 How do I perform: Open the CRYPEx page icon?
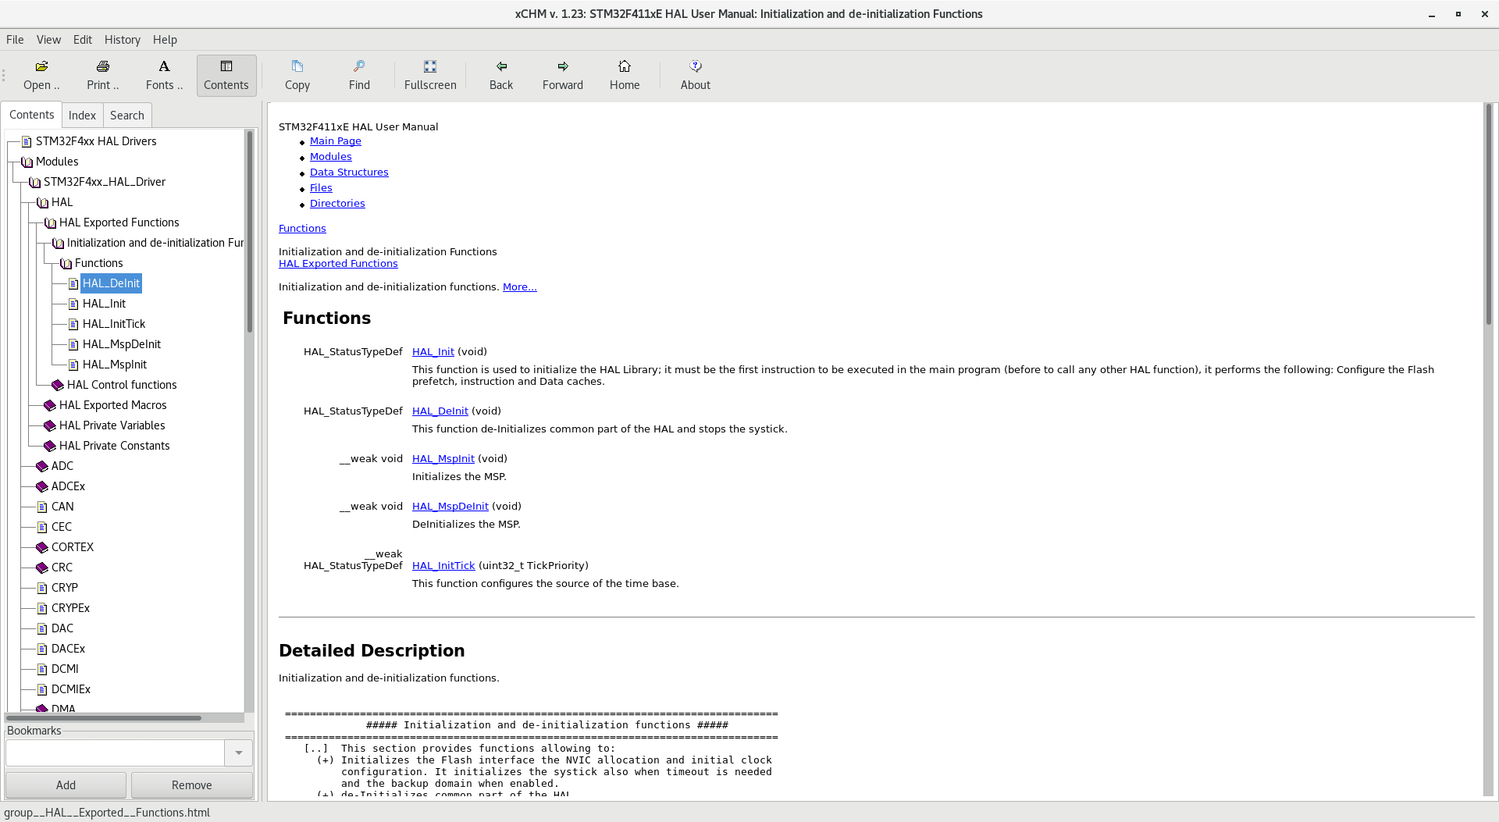point(42,608)
